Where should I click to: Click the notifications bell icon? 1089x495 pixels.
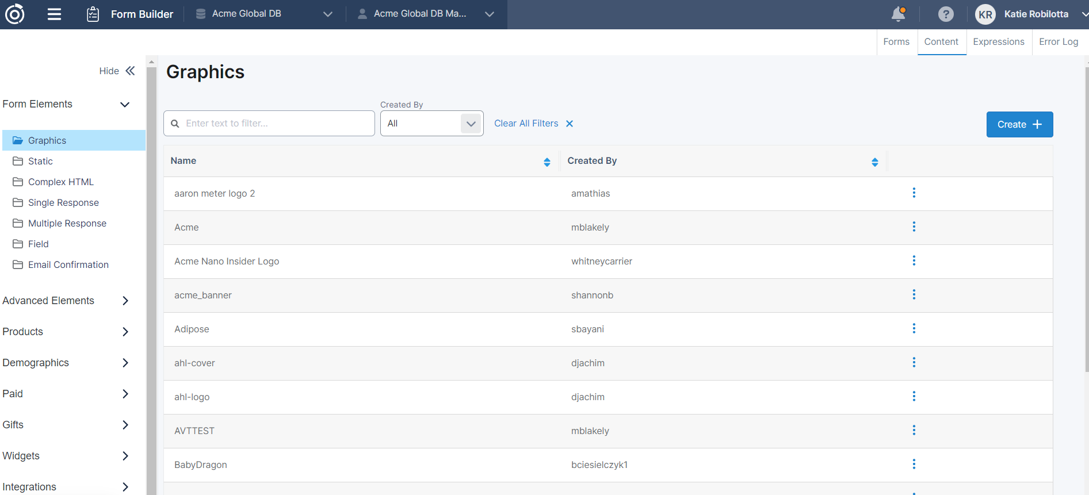(x=898, y=14)
